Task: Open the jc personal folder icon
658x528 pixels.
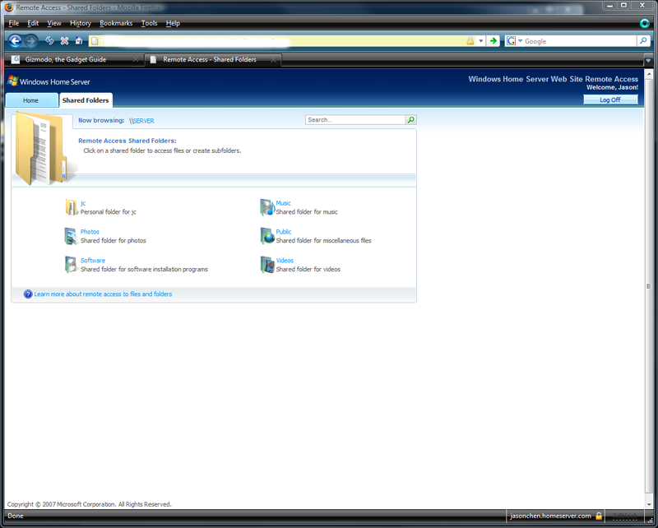Action: tap(72, 207)
